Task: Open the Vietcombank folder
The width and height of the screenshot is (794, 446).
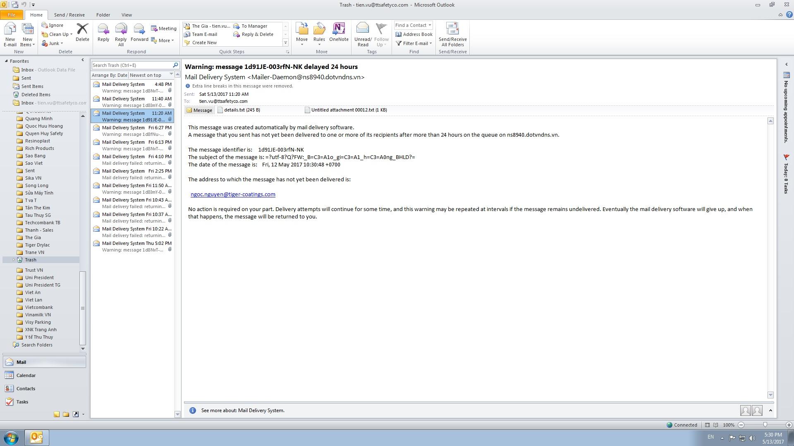Action: click(39, 307)
